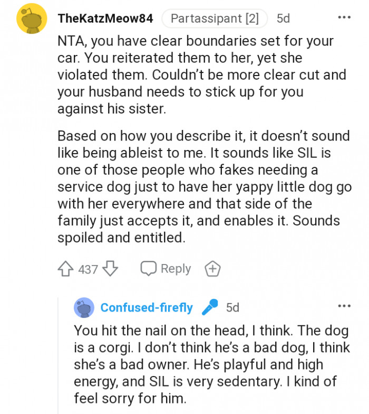Upvote TheKatzMeow84's comment

click(x=65, y=269)
